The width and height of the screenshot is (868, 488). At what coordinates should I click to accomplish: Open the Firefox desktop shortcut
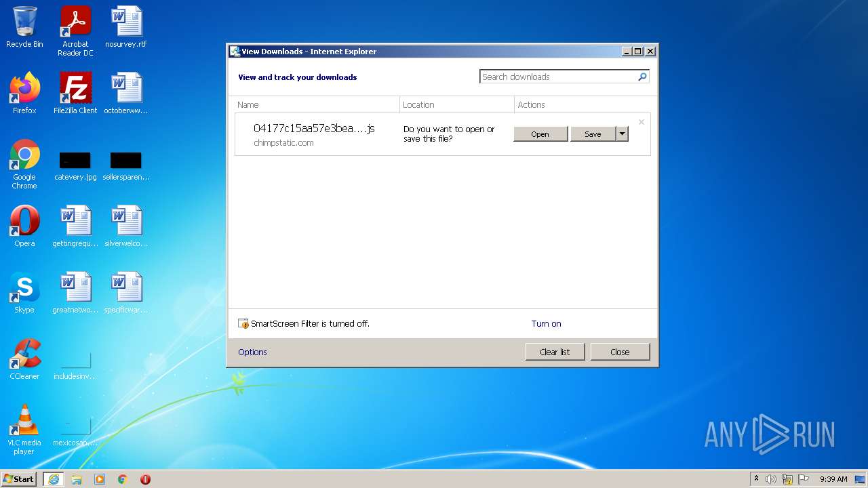tap(24, 94)
